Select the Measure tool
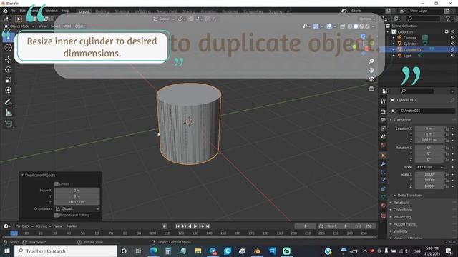 click(x=8, y=112)
